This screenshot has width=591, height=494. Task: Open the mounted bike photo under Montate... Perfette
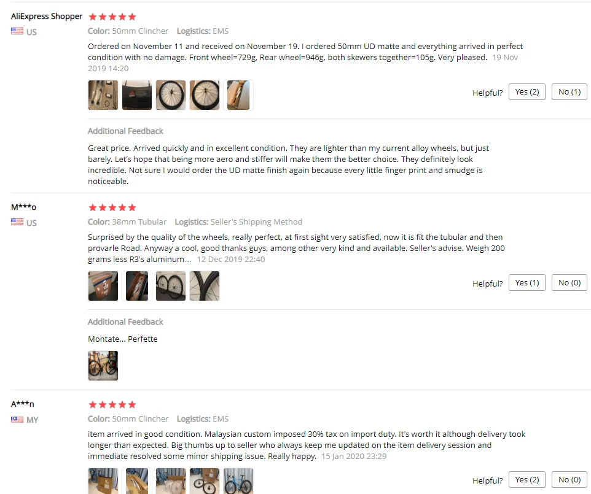103,366
